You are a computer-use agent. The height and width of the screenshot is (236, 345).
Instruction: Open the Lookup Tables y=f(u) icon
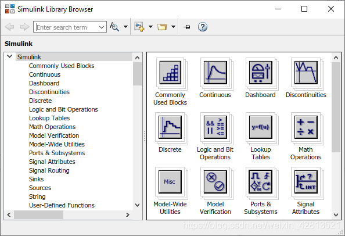261,127
